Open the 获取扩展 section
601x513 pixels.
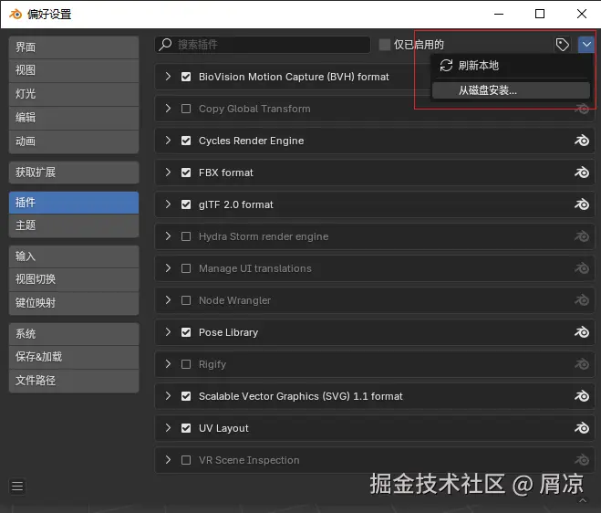(x=74, y=173)
